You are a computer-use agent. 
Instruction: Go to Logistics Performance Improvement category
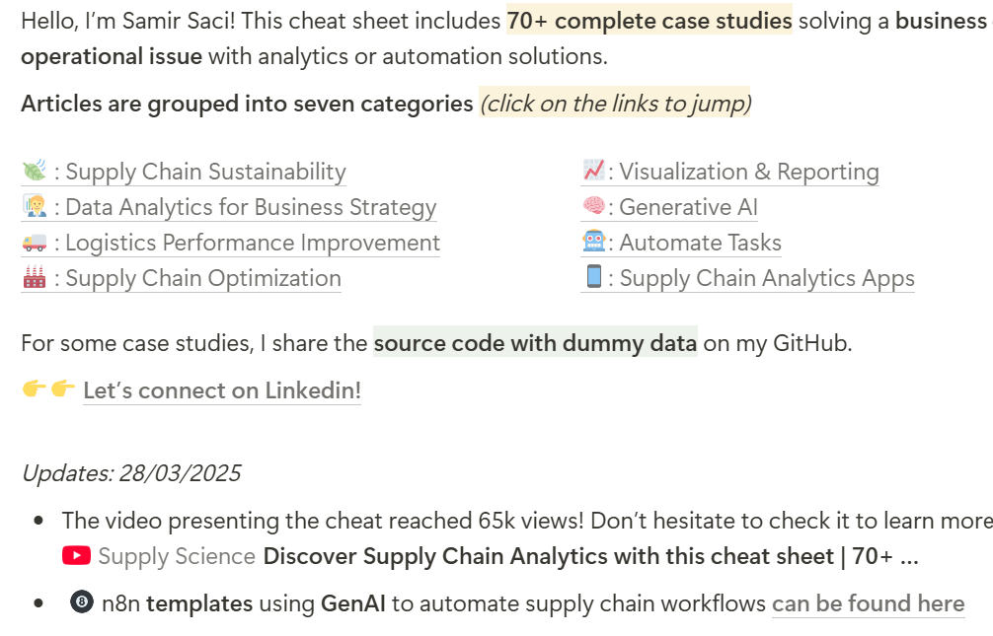[x=253, y=244]
